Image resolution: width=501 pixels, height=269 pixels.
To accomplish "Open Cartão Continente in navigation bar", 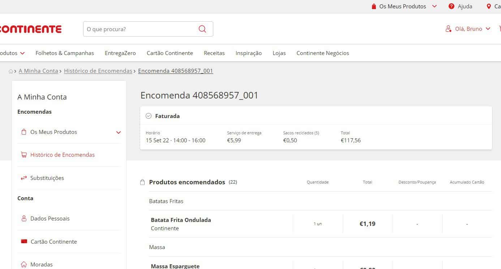I will pos(170,53).
